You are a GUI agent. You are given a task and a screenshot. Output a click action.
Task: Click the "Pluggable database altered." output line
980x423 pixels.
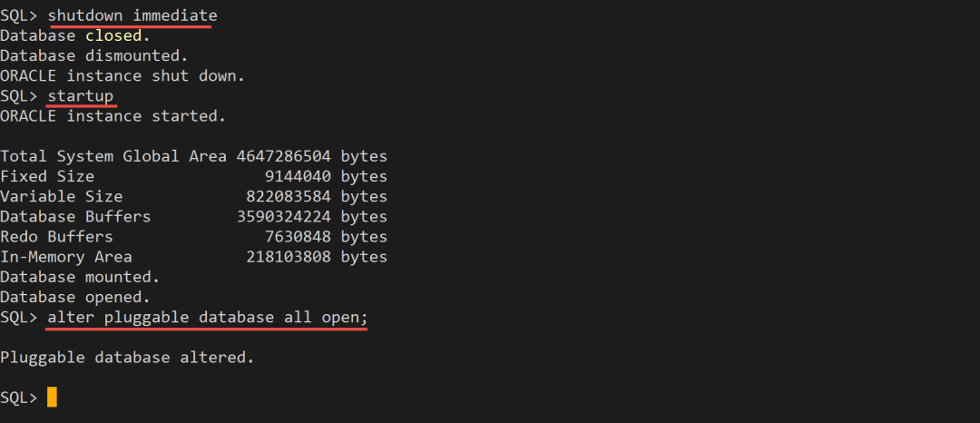(127, 358)
